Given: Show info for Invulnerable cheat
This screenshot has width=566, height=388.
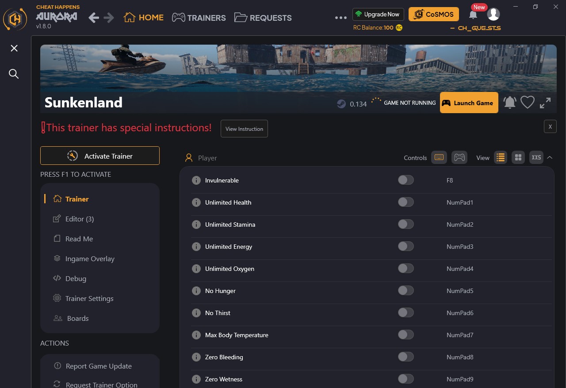Looking at the screenshot, I should (196, 180).
